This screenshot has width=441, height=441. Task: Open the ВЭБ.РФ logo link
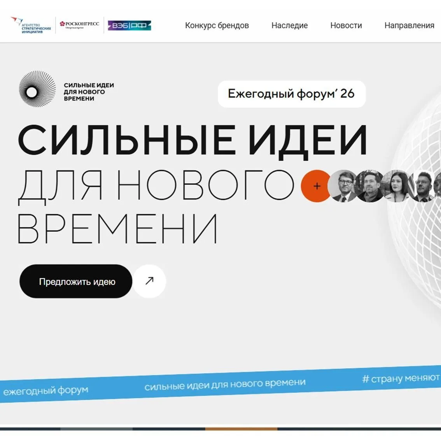129,26
